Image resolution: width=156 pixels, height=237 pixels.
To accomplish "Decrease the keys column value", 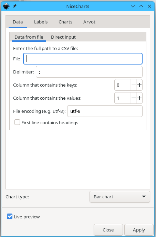I will (134, 85).
